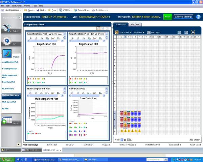Click the View Legend icon in Plate Layout
This screenshot has width=203, height=162.
(149, 32)
